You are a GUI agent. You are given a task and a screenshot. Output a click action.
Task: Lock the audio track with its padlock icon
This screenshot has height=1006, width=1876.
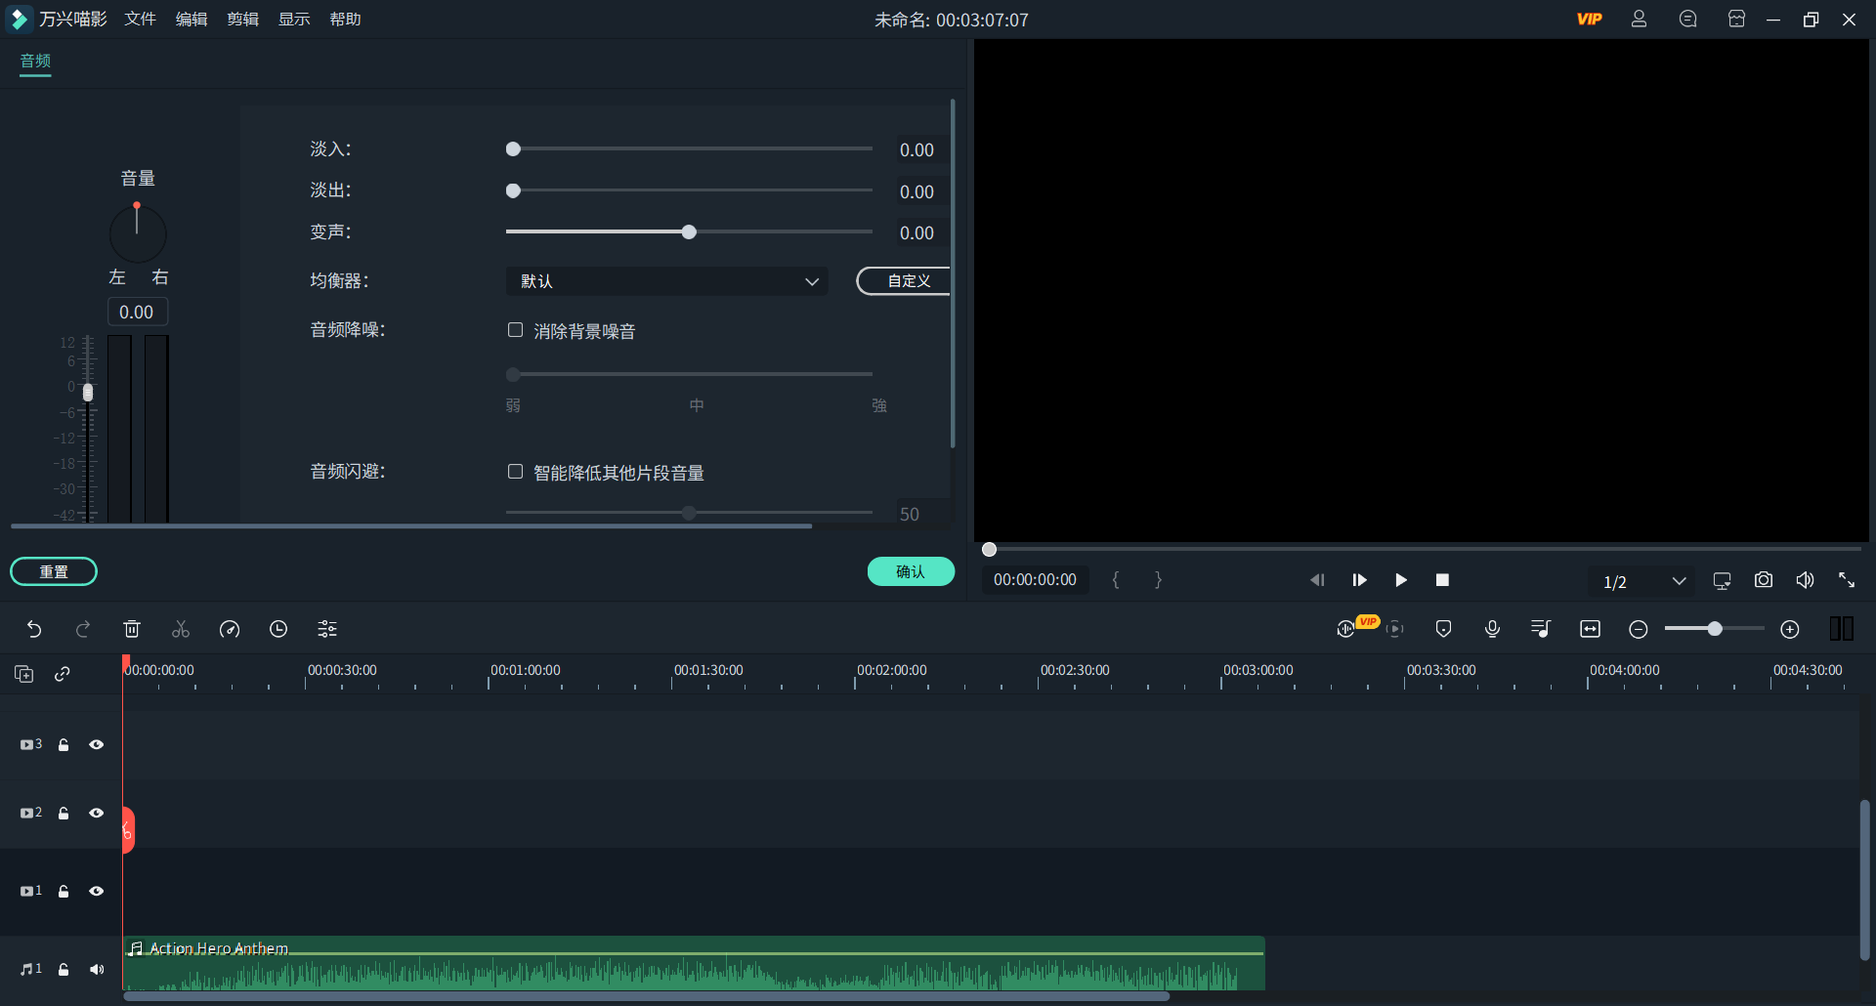63,969
